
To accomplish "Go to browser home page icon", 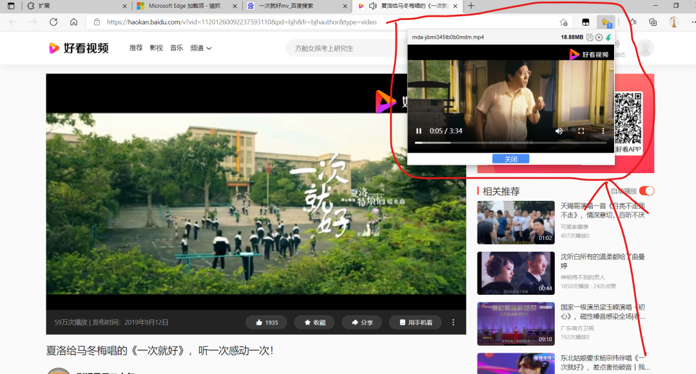I will pyautogui.click(x=73, y=22).
